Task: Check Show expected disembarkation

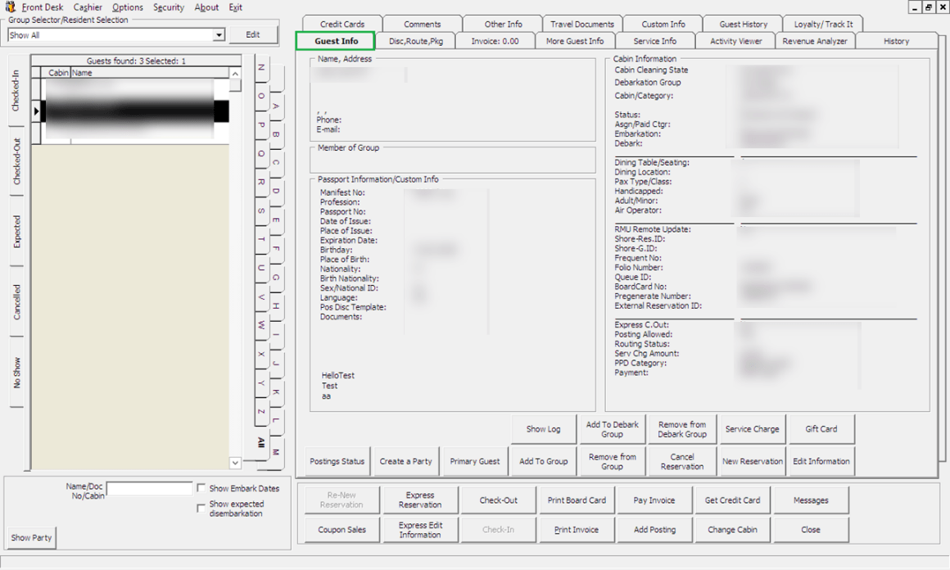Action: pyautogui.click(x=201, y=508)
